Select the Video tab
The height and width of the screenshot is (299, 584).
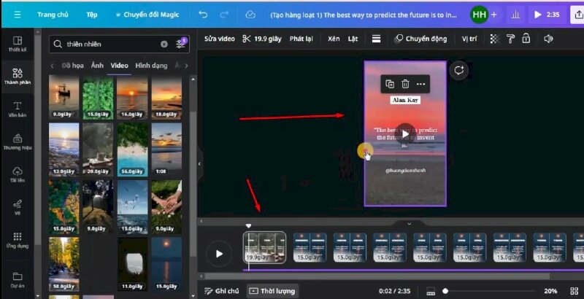point(119,66)
